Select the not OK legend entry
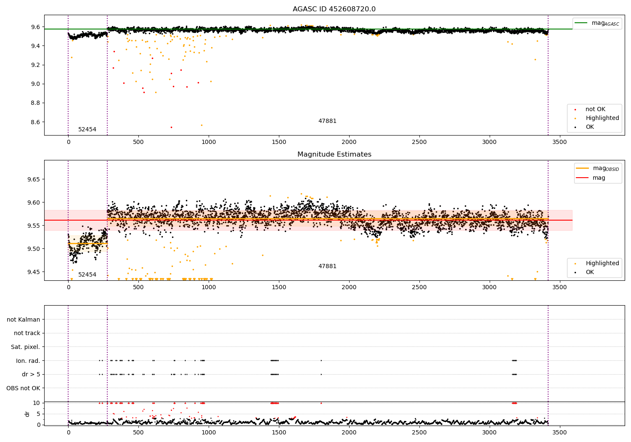Viewport: 631px width, 442px height. [595, 109]
